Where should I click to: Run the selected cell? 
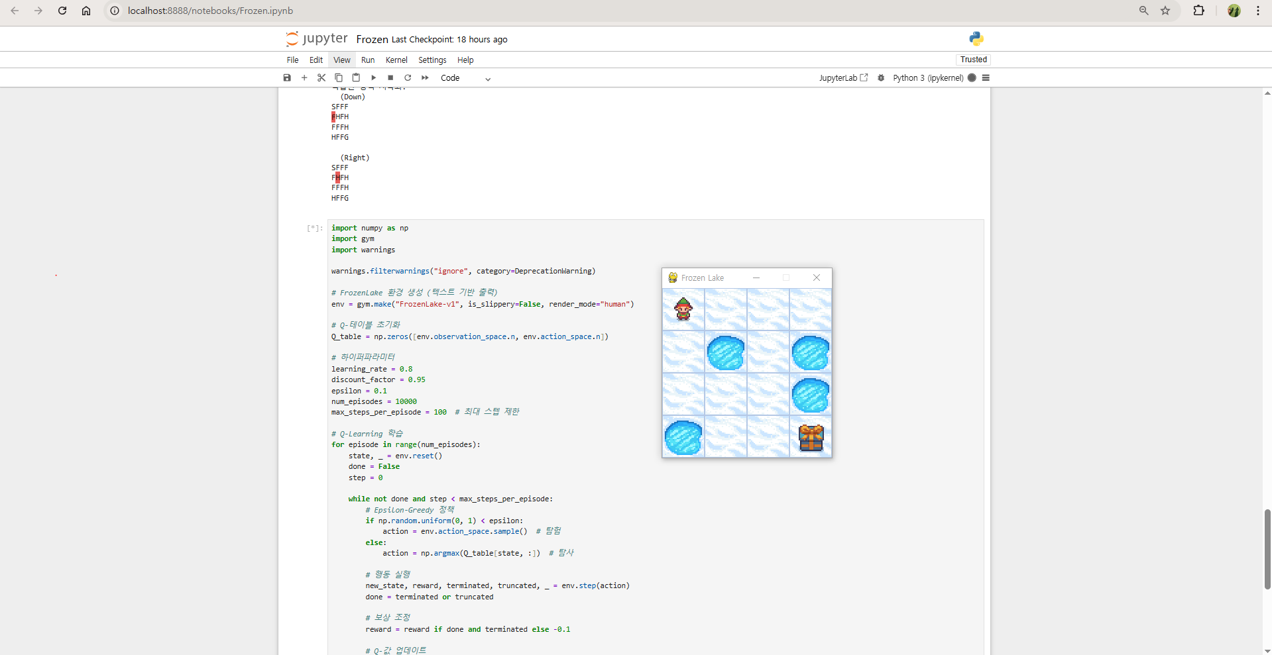click(373, 77)
